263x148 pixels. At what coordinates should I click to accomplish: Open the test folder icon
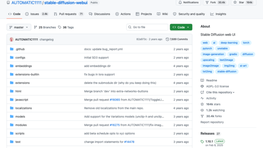pos(12,141)
